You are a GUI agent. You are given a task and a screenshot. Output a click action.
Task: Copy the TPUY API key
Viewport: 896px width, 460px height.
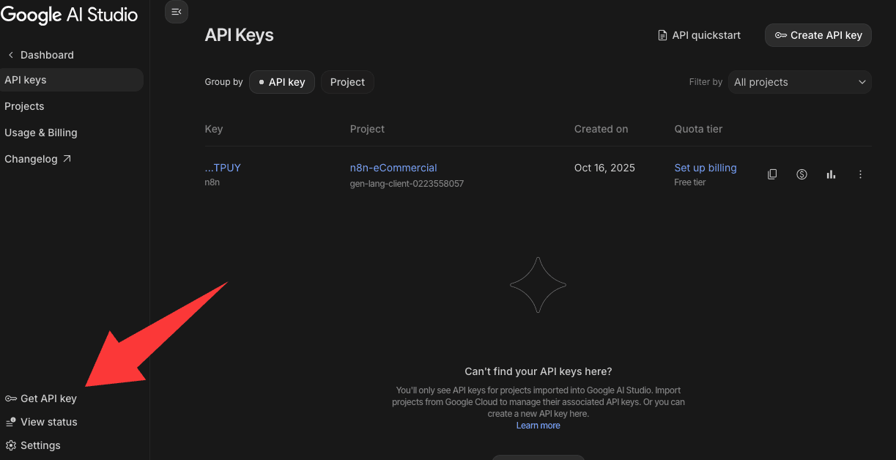(x=772, y=174)
